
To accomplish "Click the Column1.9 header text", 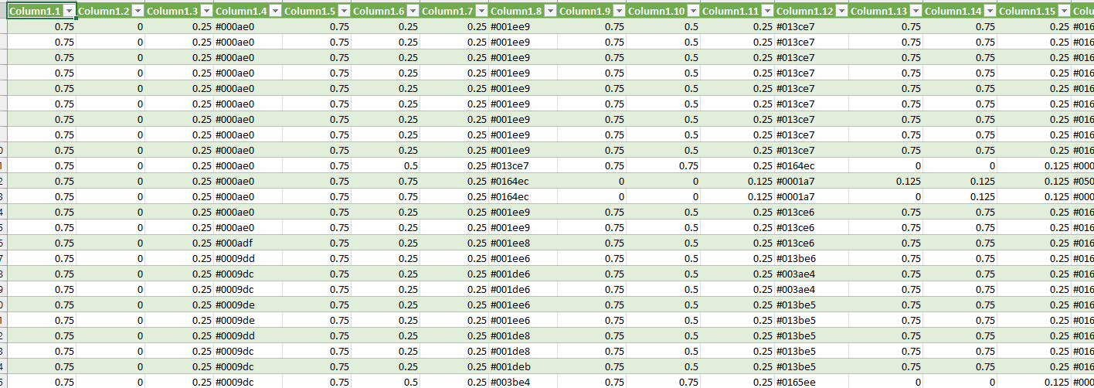I will [x=584, y=11].
